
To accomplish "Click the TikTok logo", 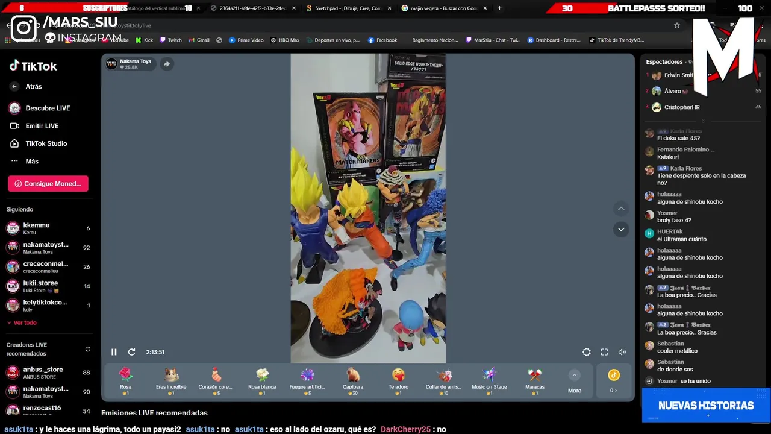I will pyautogui.click(x=33, y=66).
